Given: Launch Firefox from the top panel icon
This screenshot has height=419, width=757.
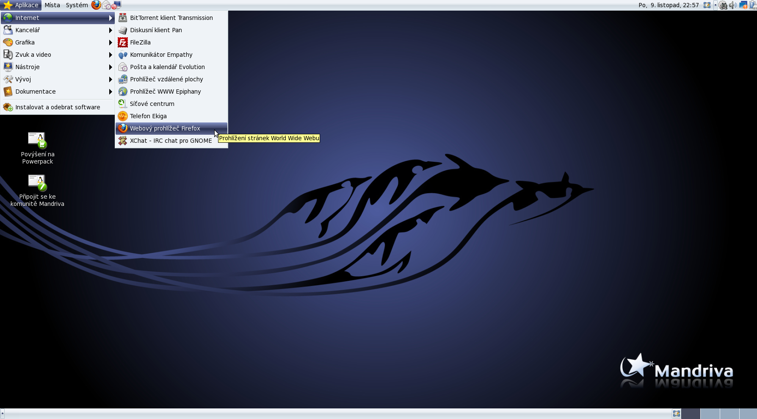Looking at the screenshot, I should (x=96, y=5).
